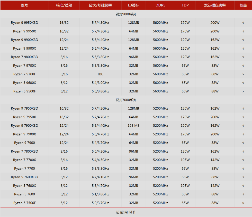Click the 8/16 cores cell for Ryzen 7 7700
252x217 pixels.
click(x=64, y=169)
